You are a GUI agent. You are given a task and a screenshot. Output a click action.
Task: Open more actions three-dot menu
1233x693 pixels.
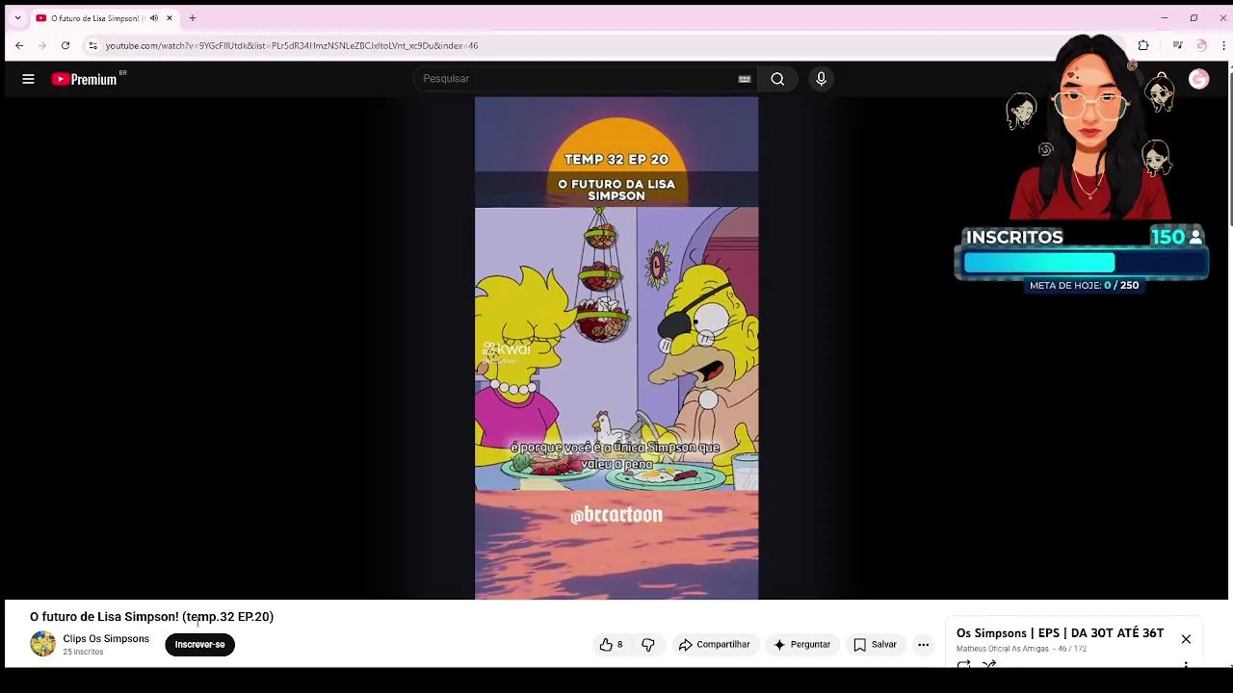(x=923, y=645)
